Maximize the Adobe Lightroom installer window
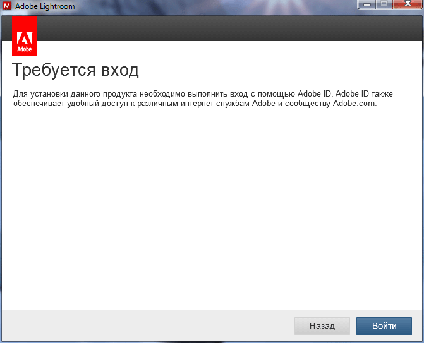 pos(384,4)
